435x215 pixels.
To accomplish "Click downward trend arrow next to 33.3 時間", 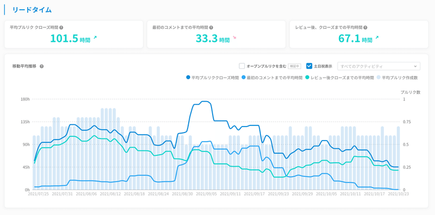I will (235, 37).
